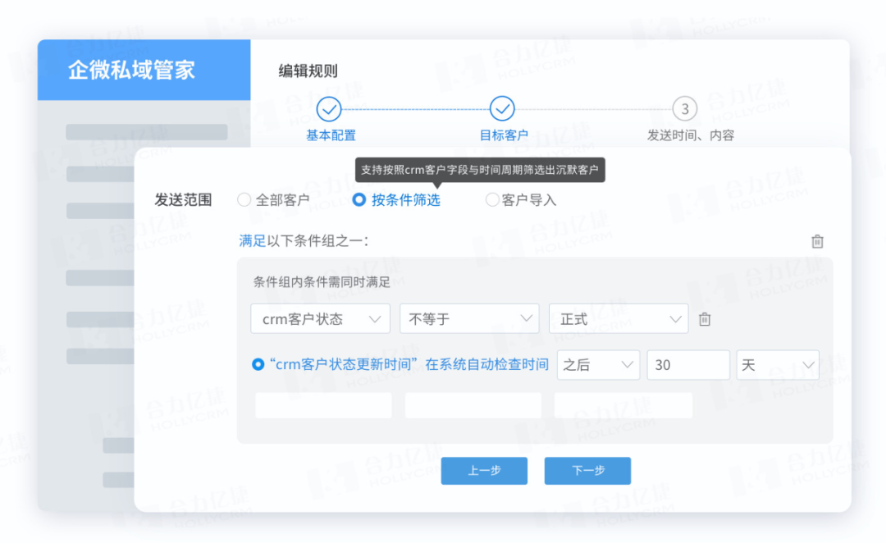This screenshot has height=543, width=886.
Task: Click step 3 circle for 发送时间、内容
Action: coord(684,108)
